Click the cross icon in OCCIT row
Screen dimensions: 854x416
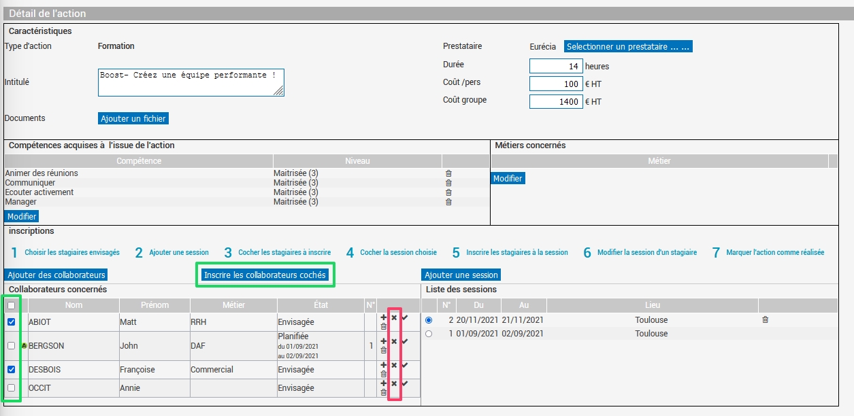point(394,383)
